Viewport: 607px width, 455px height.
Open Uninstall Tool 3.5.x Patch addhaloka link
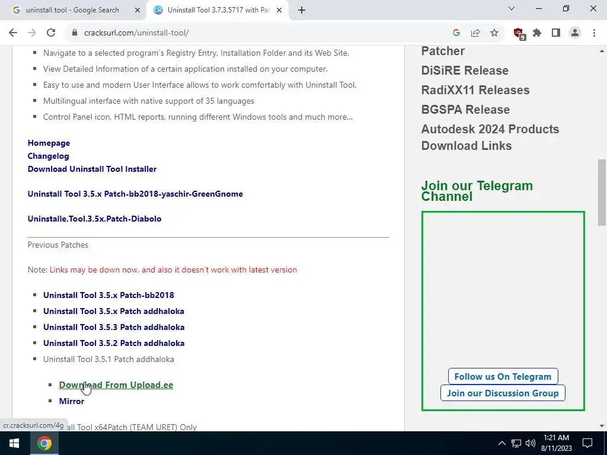(x=114, y=311)
